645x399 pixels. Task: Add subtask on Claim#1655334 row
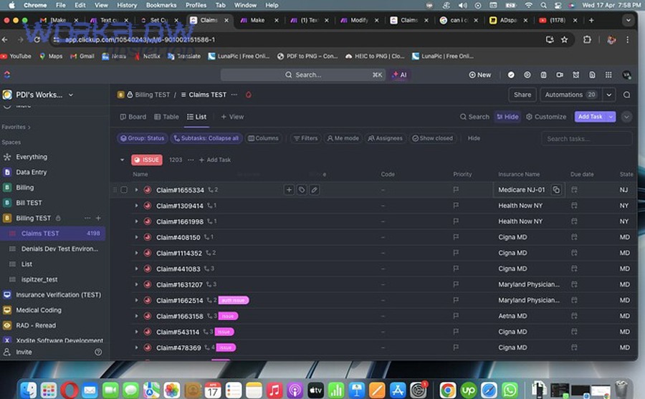[x=290, y=190]
